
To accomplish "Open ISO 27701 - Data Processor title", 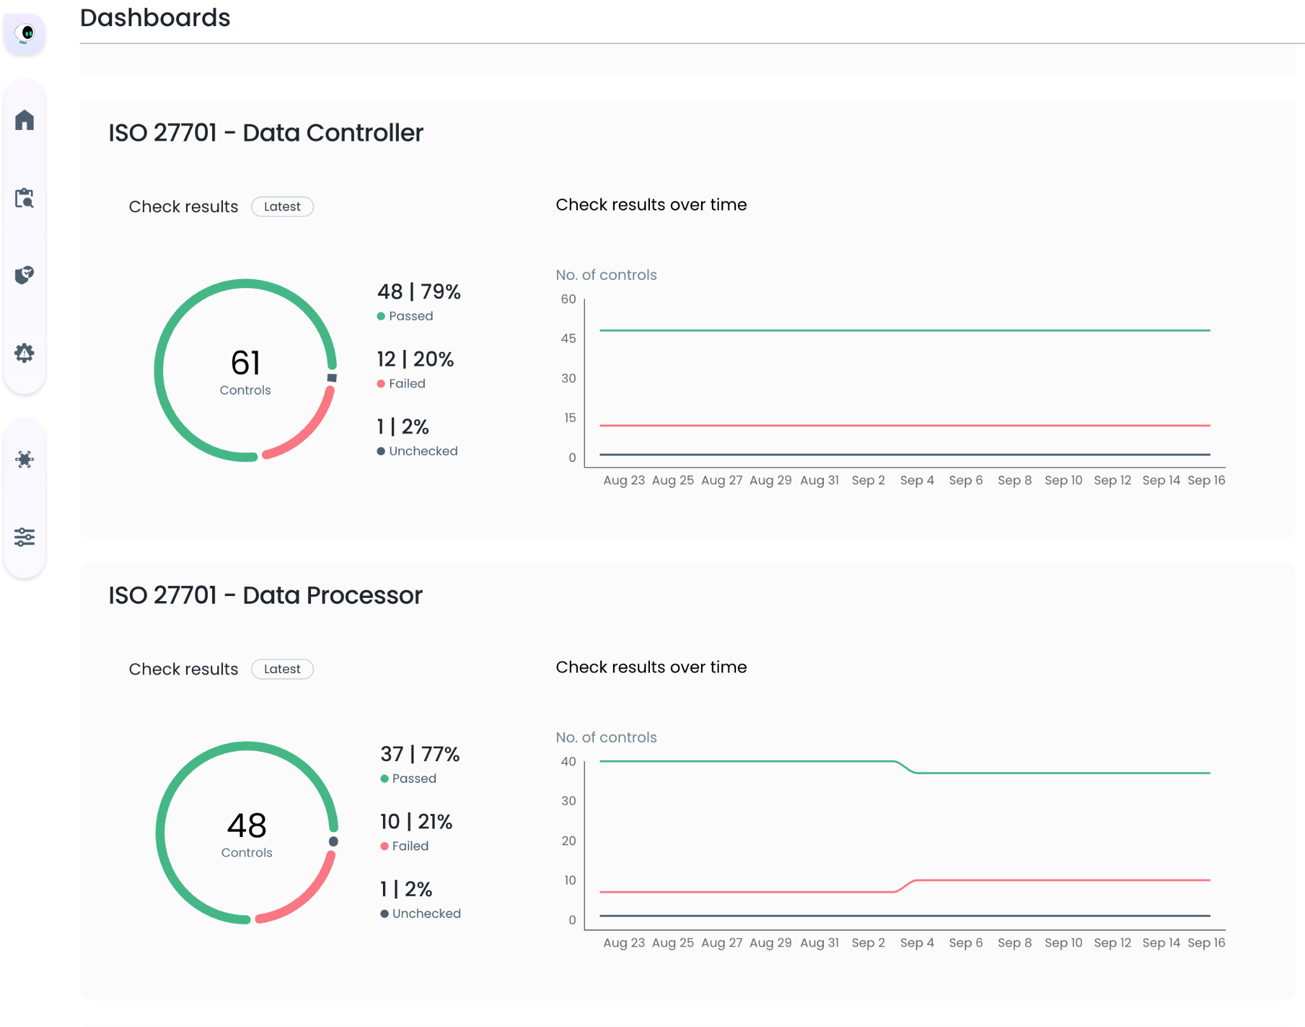I will click(x=265, y=595).
